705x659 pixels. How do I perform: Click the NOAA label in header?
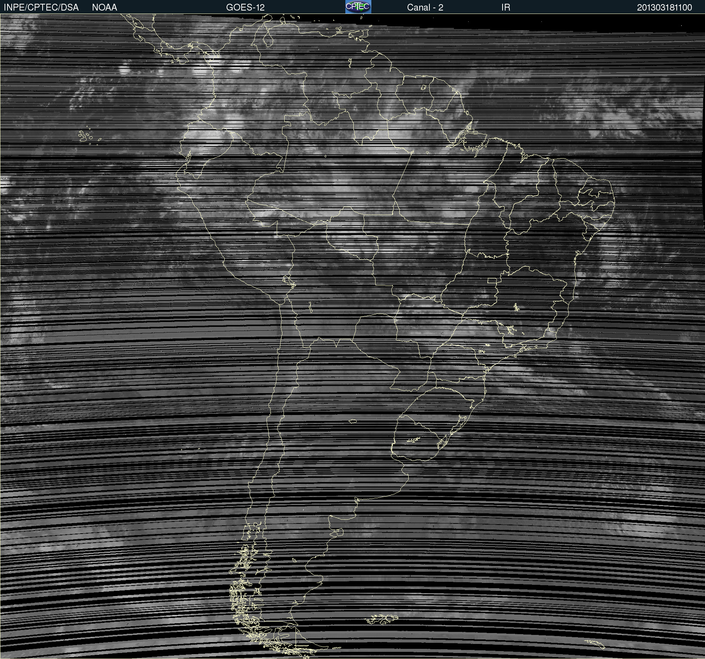[104, 8]
